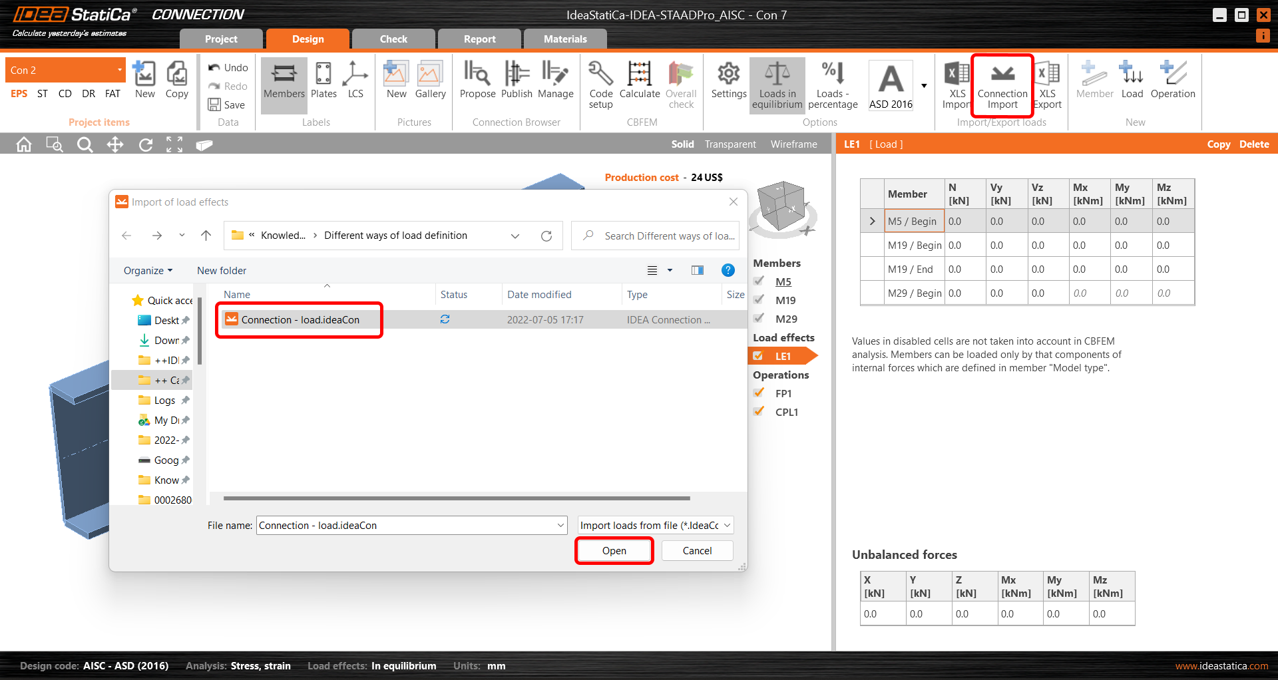Expand the file type filter dropdown
This screenshot has width=1278, height=680.
[727, 526]
